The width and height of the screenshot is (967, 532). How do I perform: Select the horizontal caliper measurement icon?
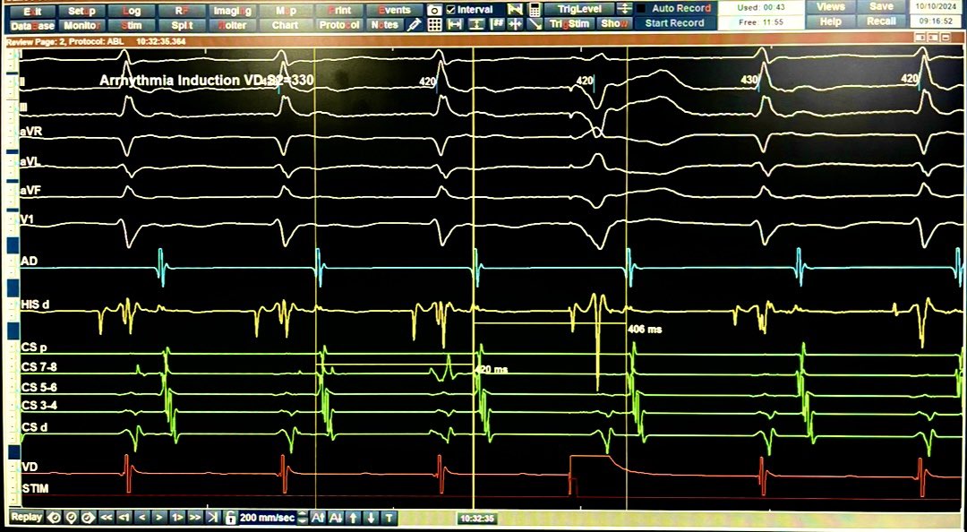pos(453,22)
